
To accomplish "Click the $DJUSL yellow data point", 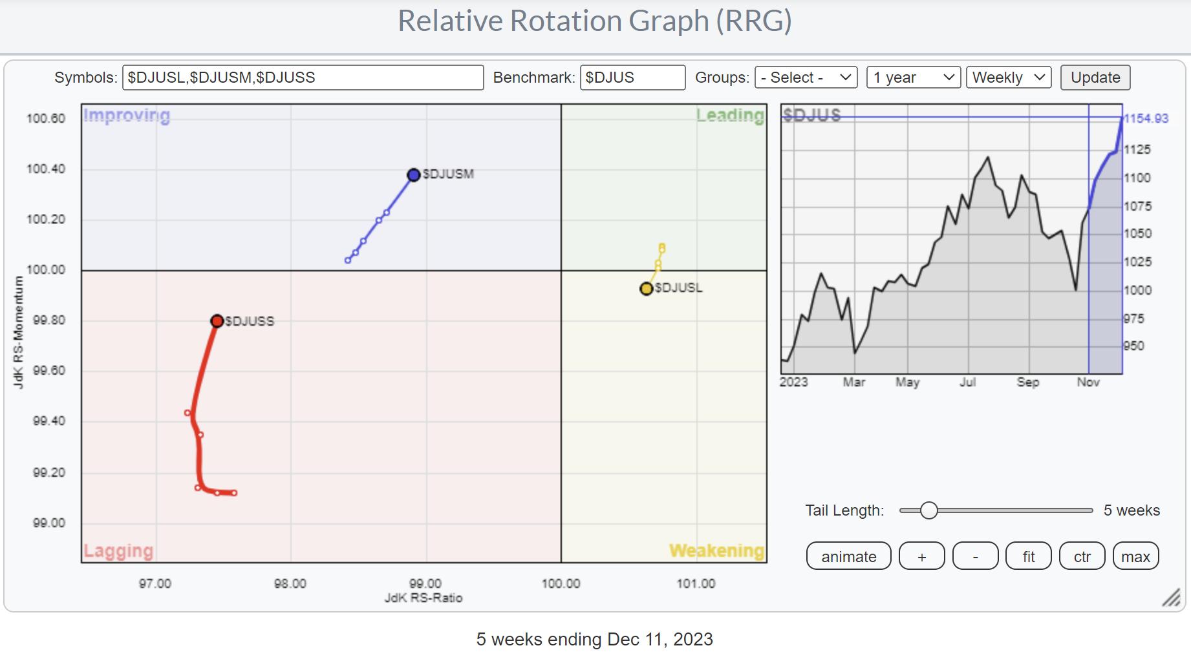I will [x=646, y=289].
